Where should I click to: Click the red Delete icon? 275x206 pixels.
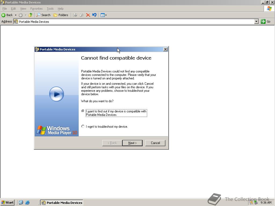pyautogui.click(x=88, y=15)
